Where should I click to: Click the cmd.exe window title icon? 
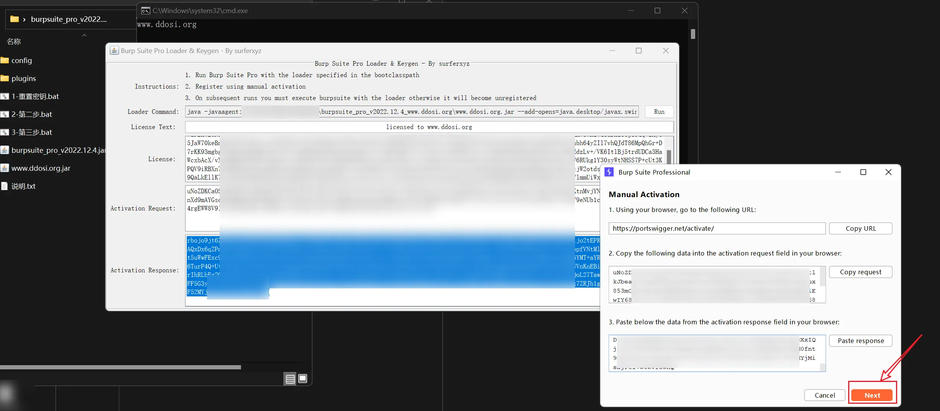click(145, 11)
